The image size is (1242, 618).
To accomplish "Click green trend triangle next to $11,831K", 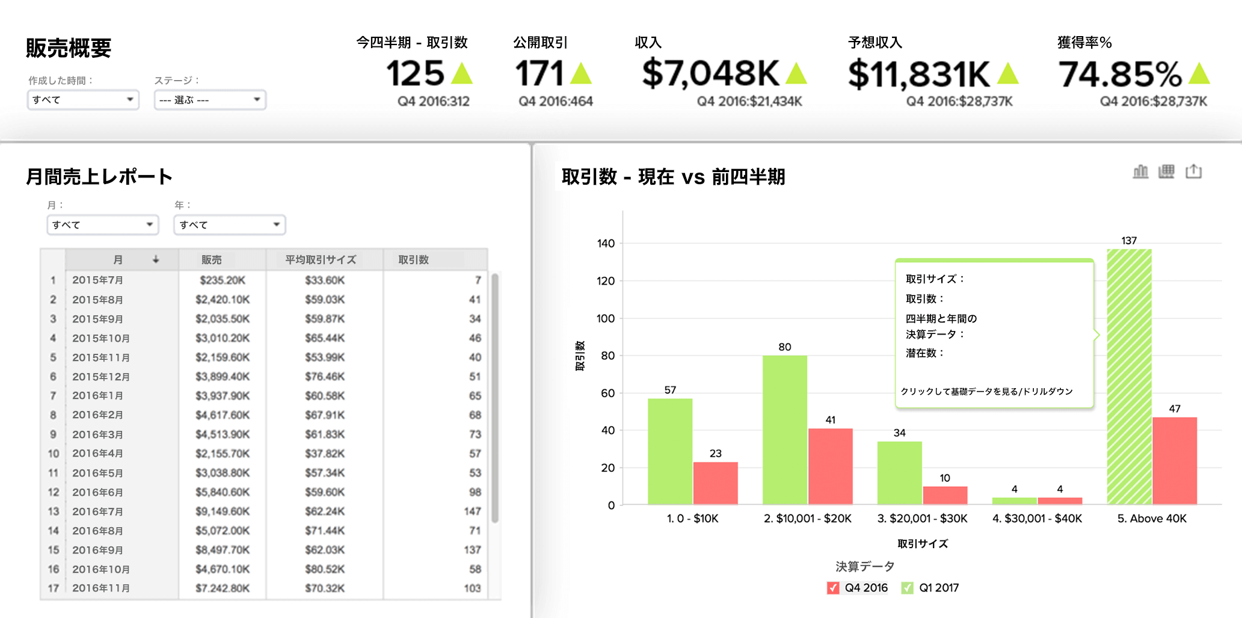I will tap(1007, 73).
